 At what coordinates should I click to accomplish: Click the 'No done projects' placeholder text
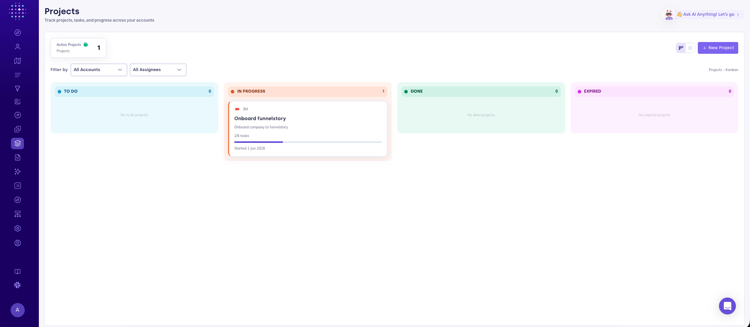tap(481, 115)
